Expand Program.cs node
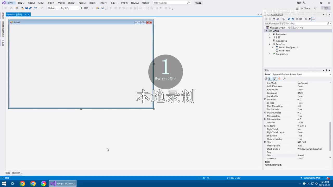This screenshot has height=187, width=333. click(269, 54)
